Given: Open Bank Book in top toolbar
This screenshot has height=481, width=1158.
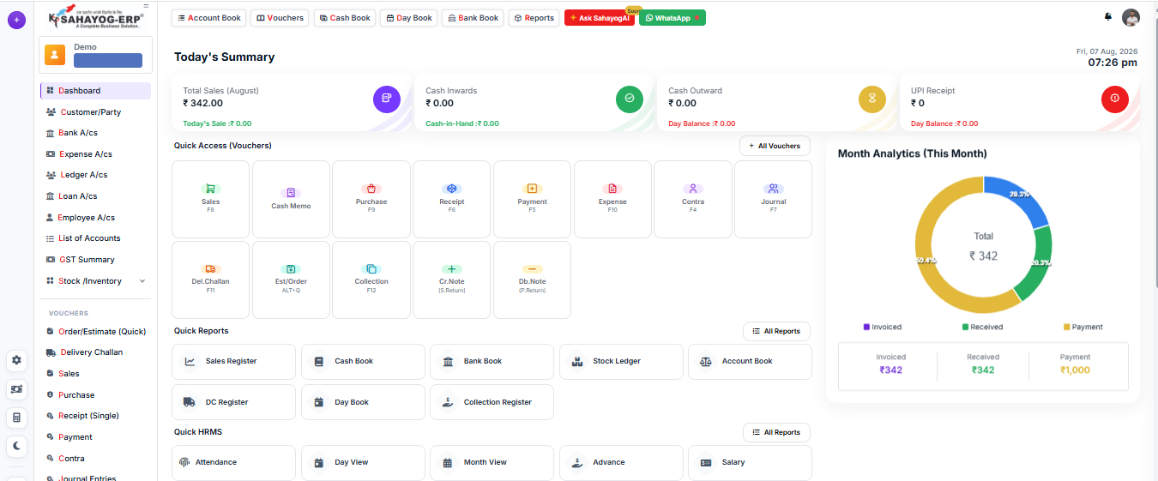Looking at the screenshot, I should coord(473,18).
